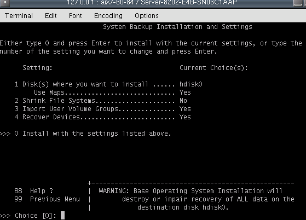
Task: Open the Edit menu
Action: tap(51, 16)
